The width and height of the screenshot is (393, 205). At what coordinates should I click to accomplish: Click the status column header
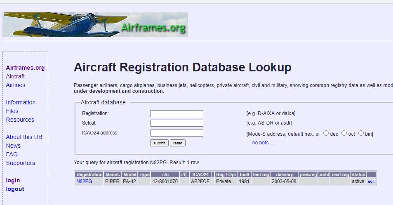(358, 174)
